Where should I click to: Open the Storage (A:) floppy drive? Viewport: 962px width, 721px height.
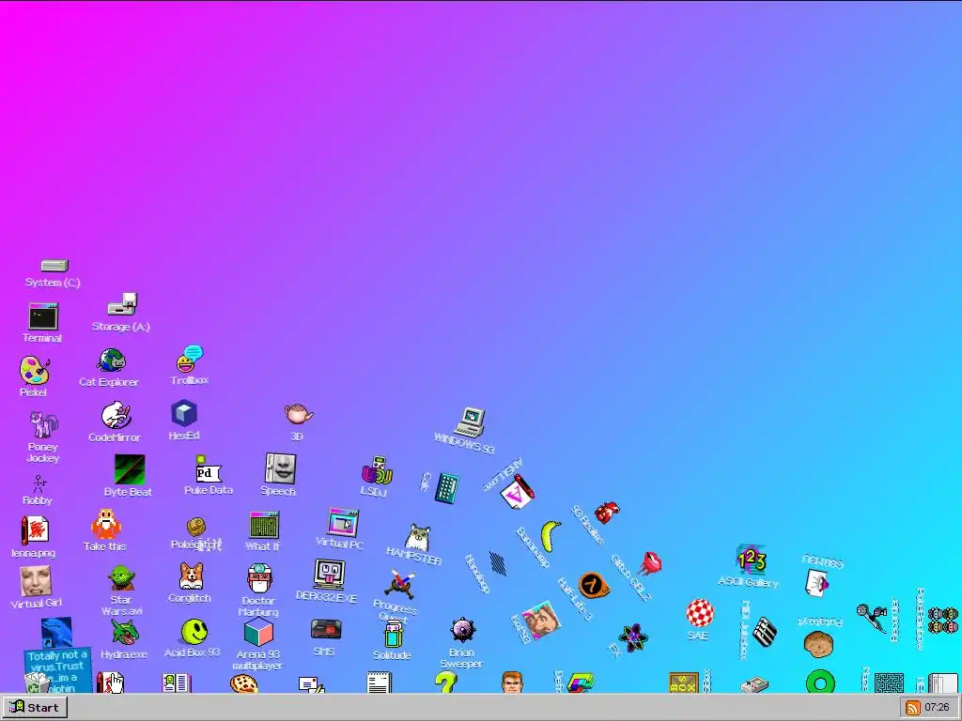tap(122, 304)
